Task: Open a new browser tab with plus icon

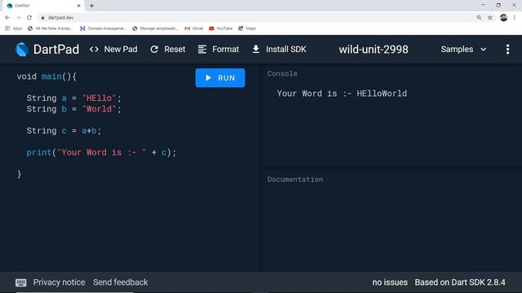Action: coord(91,6)
